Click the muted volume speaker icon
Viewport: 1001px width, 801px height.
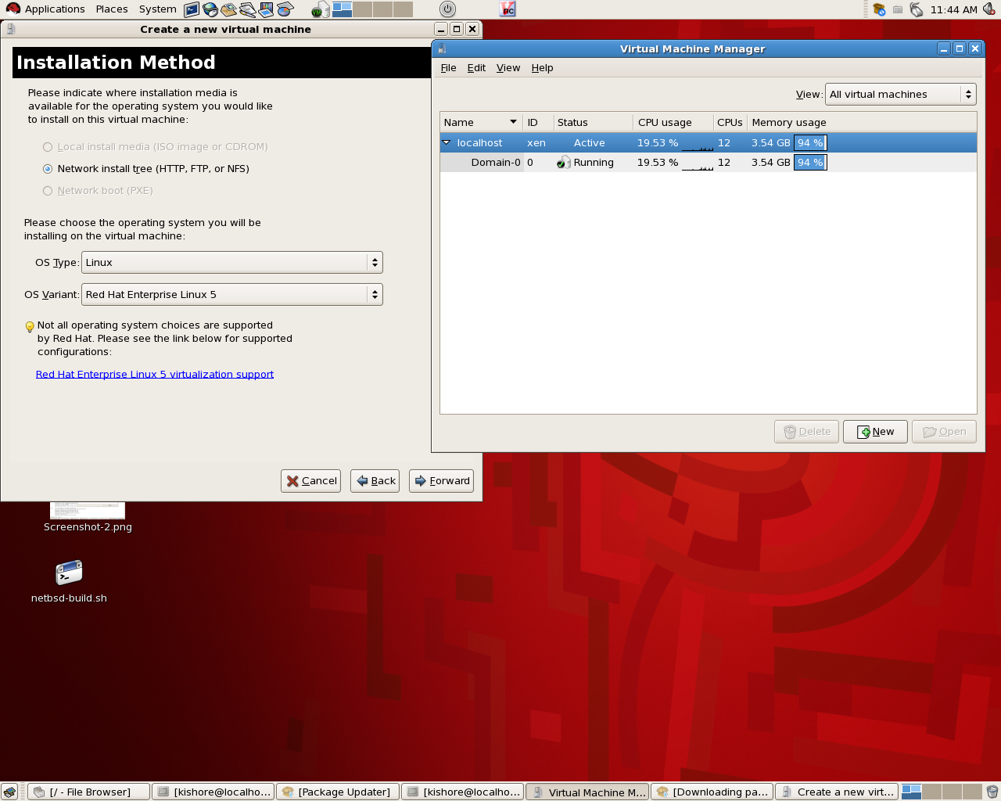click(989, 9)
